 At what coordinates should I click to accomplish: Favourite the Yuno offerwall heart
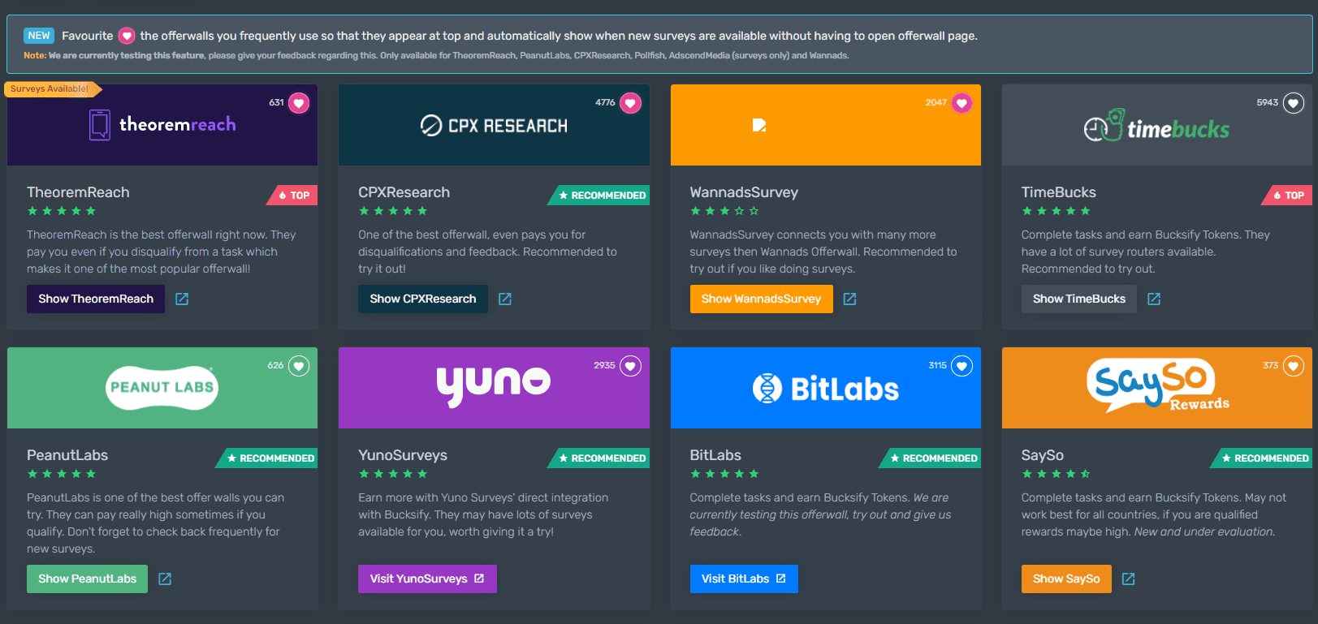(x=630, y=366)
